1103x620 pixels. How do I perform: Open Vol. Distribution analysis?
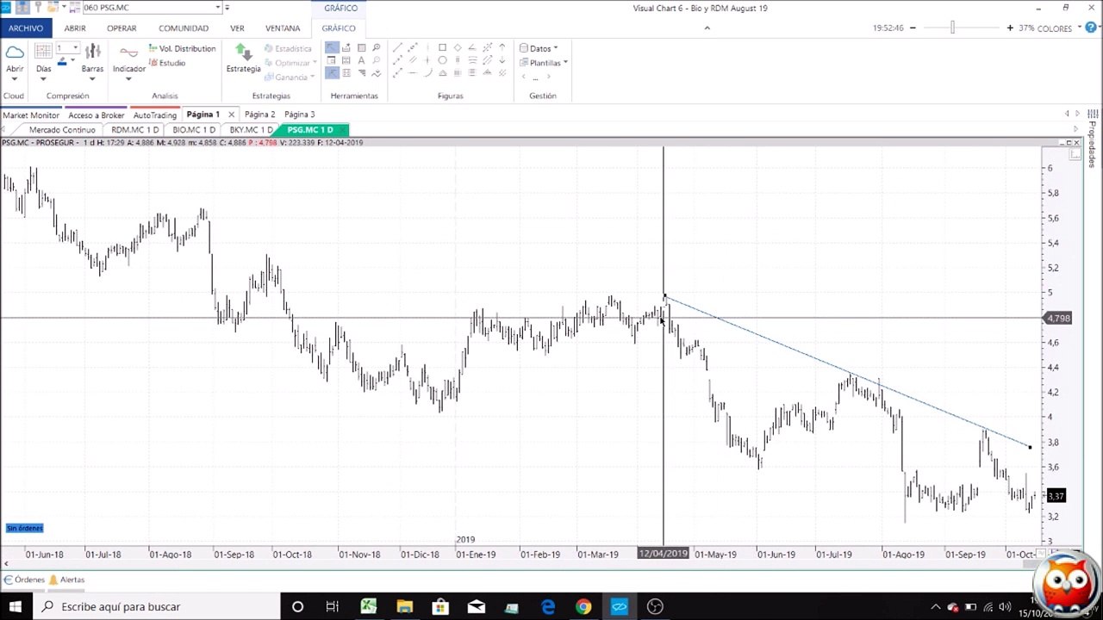tap(182, 49)
